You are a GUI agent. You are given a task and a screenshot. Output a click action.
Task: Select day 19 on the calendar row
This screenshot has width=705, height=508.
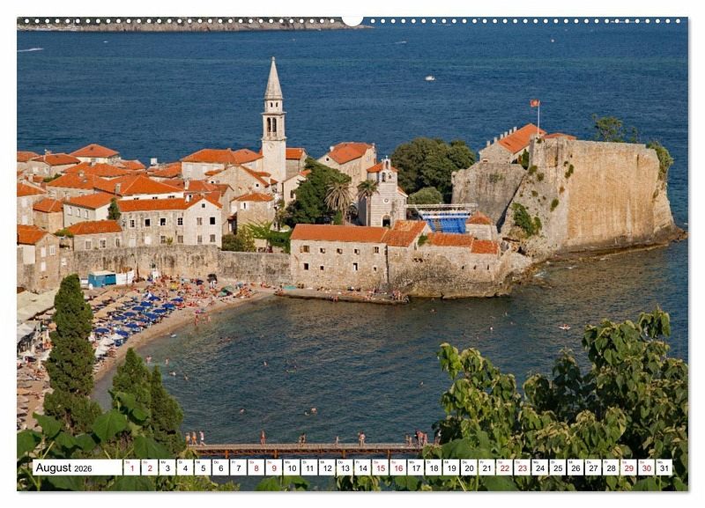(x=450, y=468)
